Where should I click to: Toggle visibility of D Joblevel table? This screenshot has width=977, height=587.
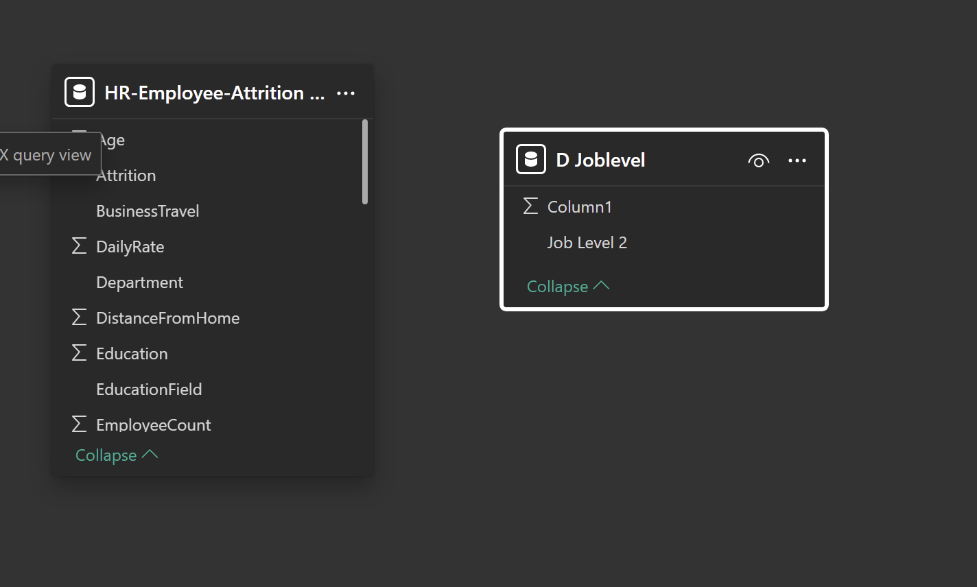pyautogui.click(x=758, y=160)
